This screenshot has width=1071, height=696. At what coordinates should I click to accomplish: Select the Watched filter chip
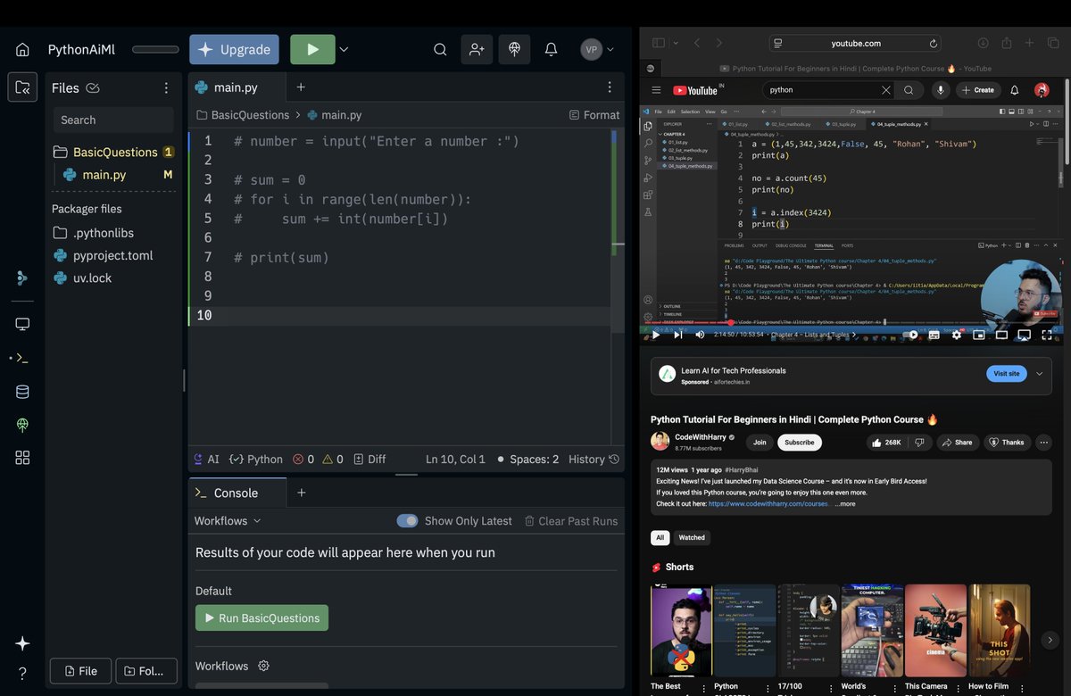click(x=692, y=538)
